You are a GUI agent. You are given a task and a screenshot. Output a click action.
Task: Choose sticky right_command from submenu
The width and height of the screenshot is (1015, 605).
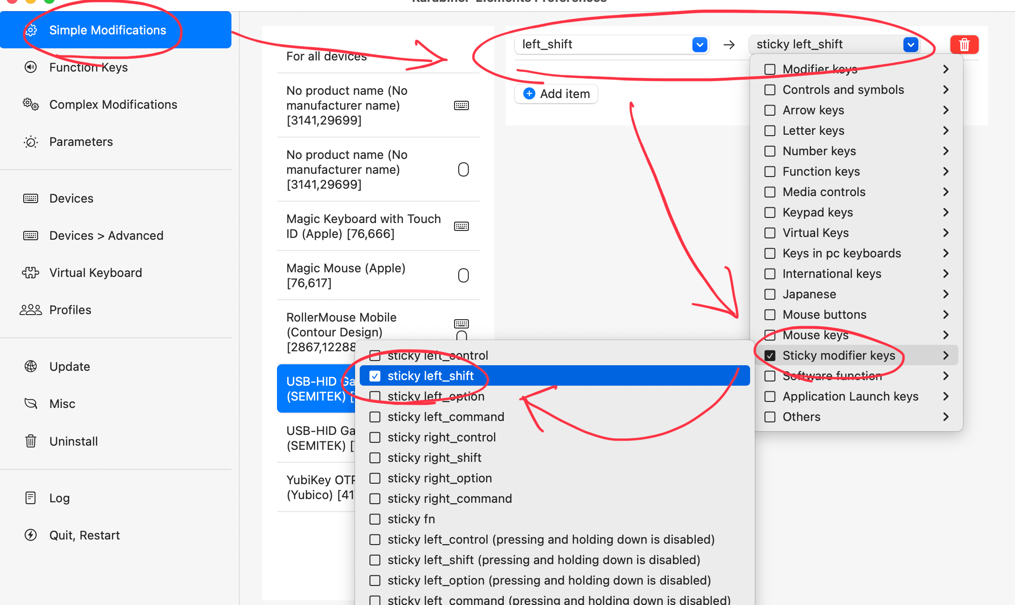click(555, 499)
